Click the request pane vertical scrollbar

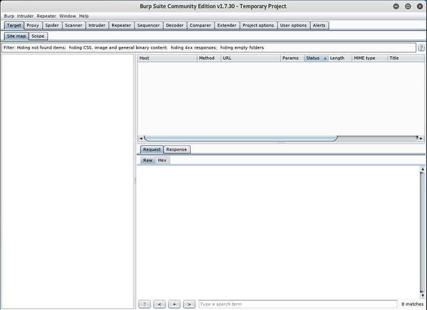[x=422, y=232]
